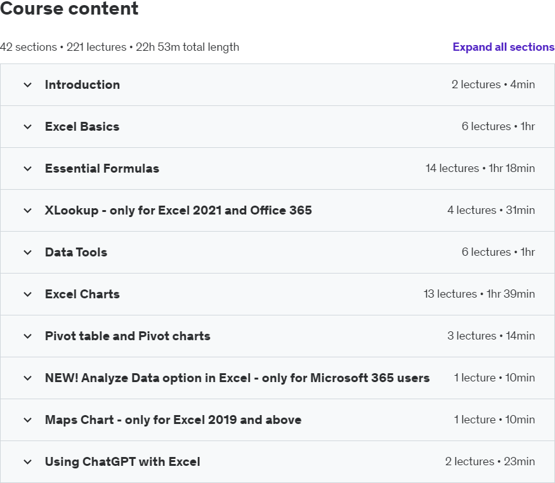Click the Maps Chart chevron icon
555x483 pixels.
tap(27, 420)
